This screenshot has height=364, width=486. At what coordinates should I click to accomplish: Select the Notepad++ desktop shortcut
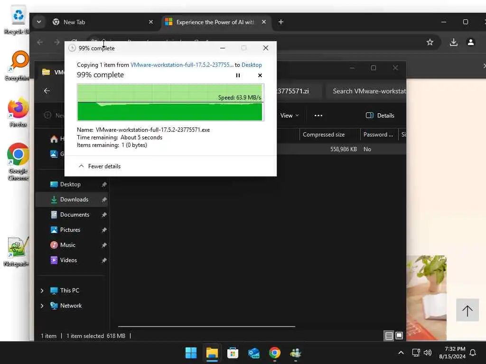coord(16,252)
